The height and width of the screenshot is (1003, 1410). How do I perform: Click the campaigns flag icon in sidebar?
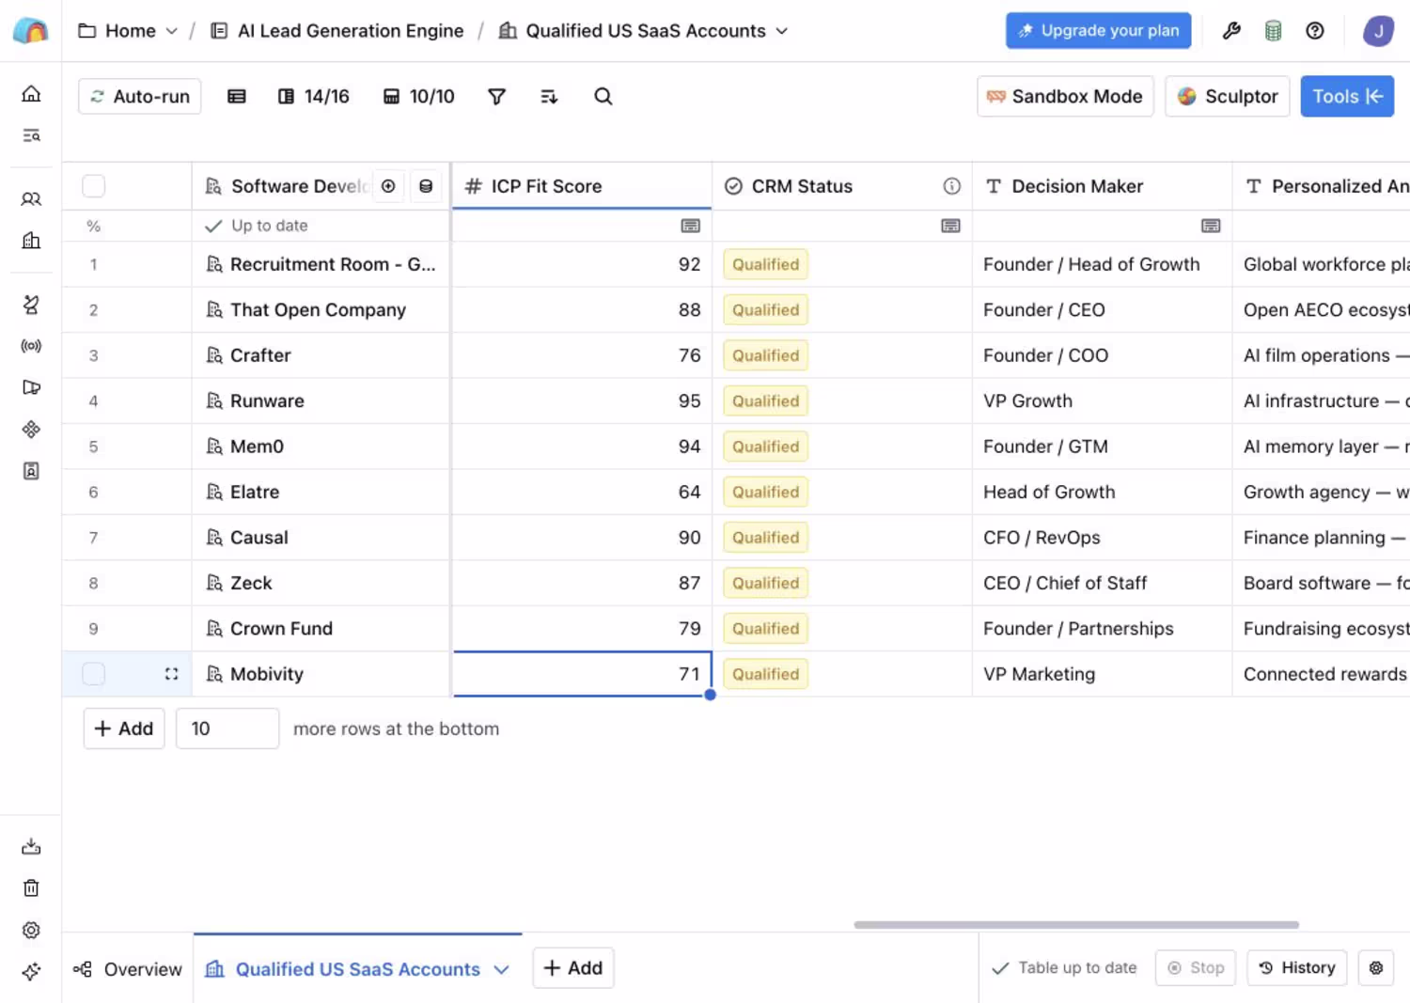point(31,387)
